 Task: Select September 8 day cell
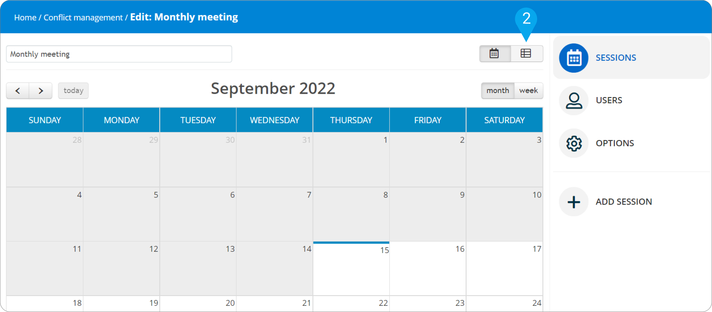coord(351,214)
